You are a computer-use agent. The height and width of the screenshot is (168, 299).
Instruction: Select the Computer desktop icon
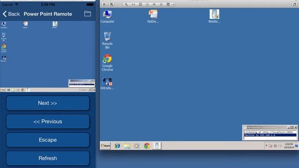[x=107, y=17]
